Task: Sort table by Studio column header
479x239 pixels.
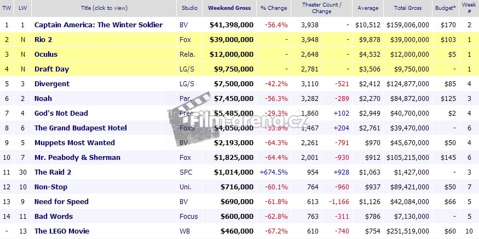Action: 188,8
